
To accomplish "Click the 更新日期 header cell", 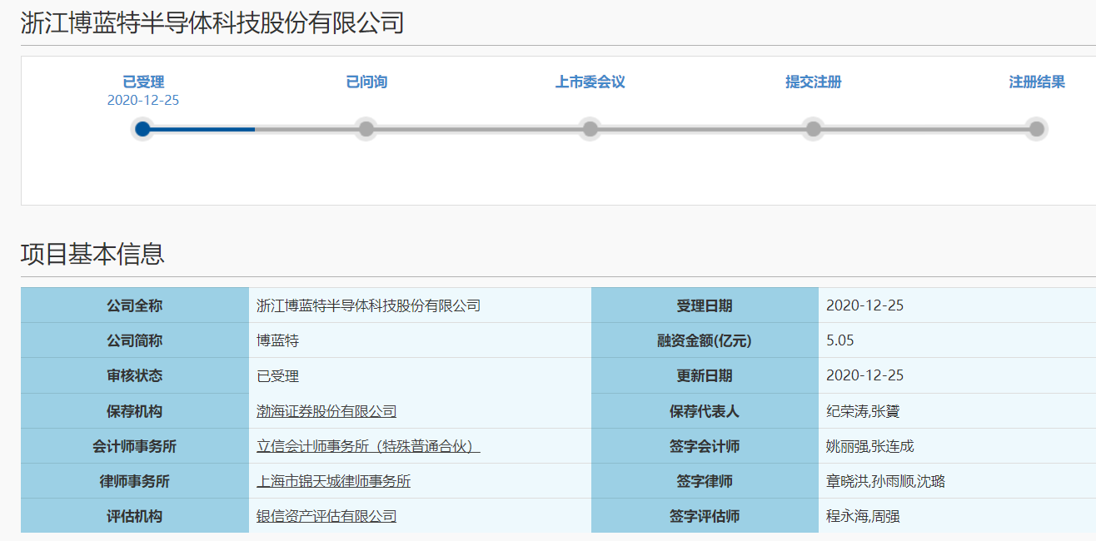I will 705,375.
